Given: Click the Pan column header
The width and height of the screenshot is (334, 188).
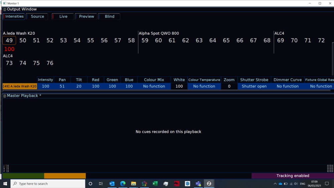Looking at the screenshot, I should [x=62, y=80].
